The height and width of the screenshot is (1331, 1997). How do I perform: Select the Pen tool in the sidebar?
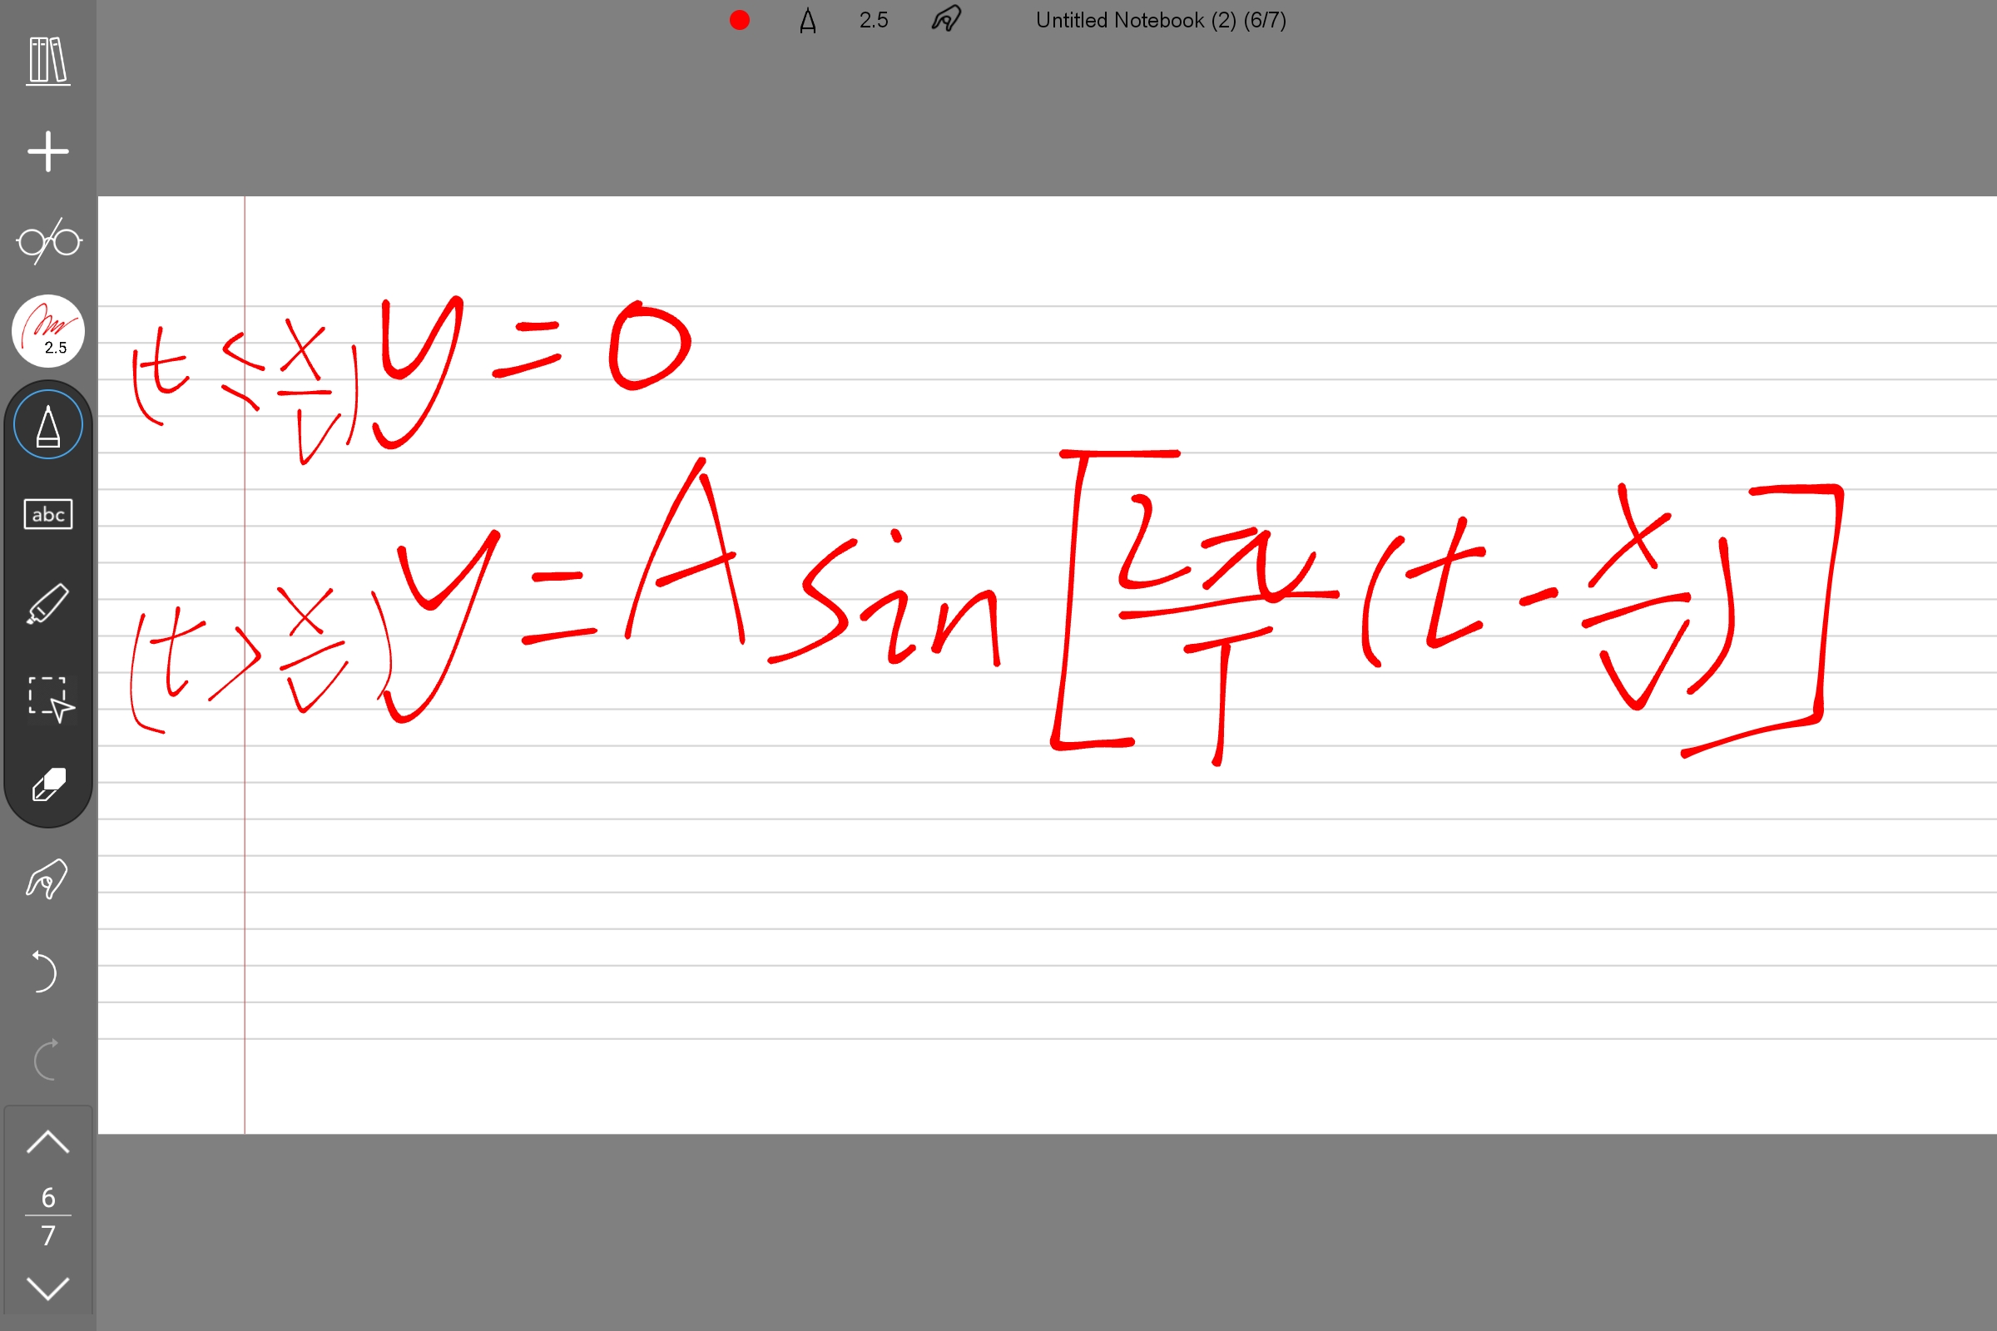(x=48, y=424)
